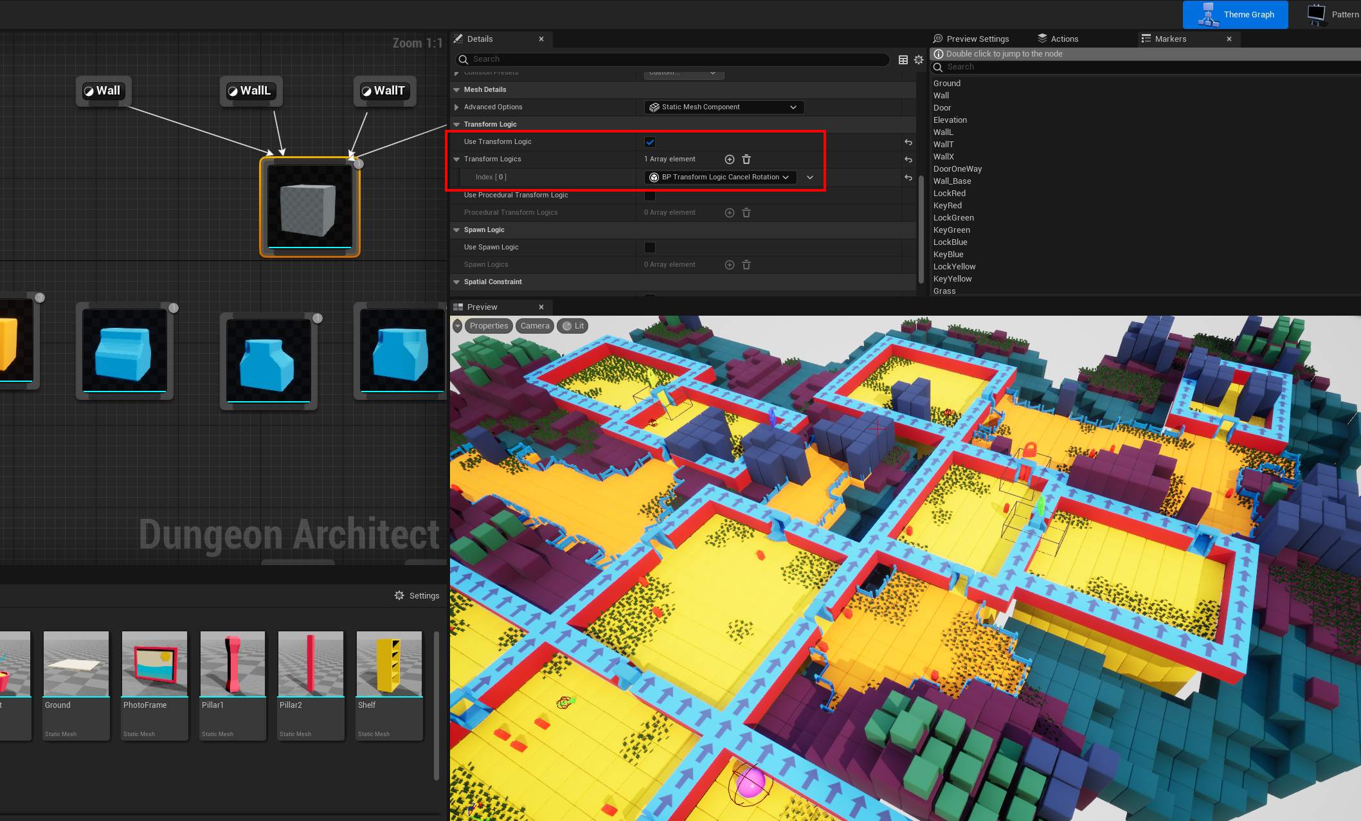Collapse the Transform Logics array row
Viewport: 1361px width, 821px height.
tap(456, 159)
